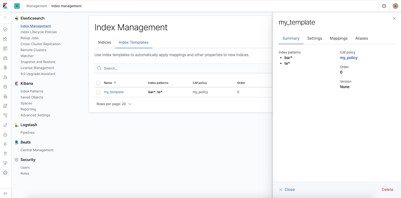Open the Logs app icon

click(x=5, y=106)
